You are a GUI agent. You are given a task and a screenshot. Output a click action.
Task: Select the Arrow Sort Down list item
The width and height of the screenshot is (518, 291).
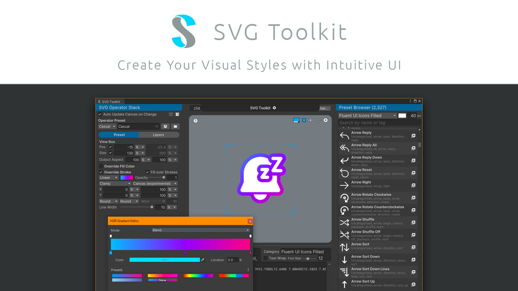tap(378, 260)
